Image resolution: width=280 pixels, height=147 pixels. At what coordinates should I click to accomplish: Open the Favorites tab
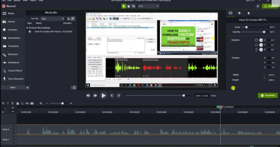(13, 30)
